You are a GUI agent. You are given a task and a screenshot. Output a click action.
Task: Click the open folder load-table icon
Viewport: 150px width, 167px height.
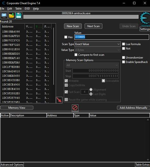click(11, 16)
